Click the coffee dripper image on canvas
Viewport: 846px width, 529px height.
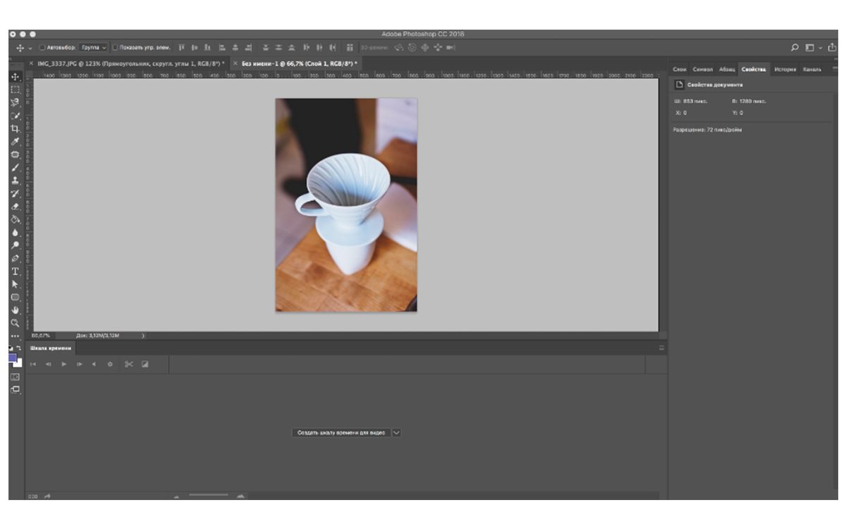coord(345,205)
